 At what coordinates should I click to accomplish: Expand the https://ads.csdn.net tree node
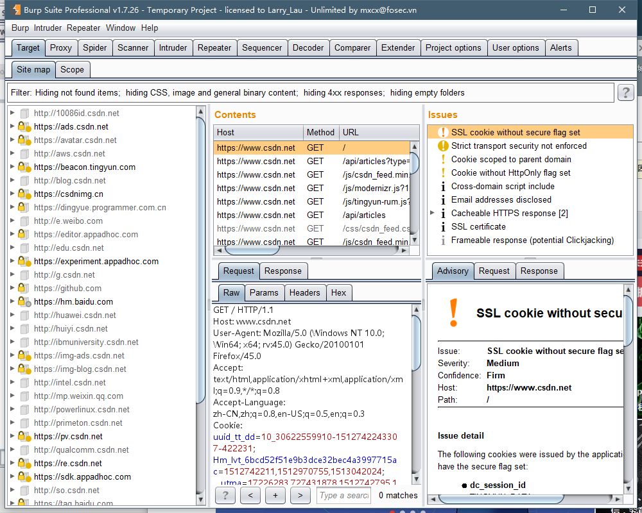point(12,126)
